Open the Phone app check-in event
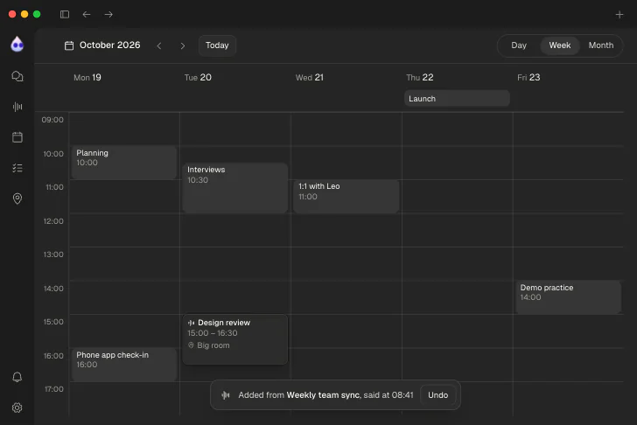Viewport: 637px width, 425px height. pyautogui.click(x=124, y=365)
